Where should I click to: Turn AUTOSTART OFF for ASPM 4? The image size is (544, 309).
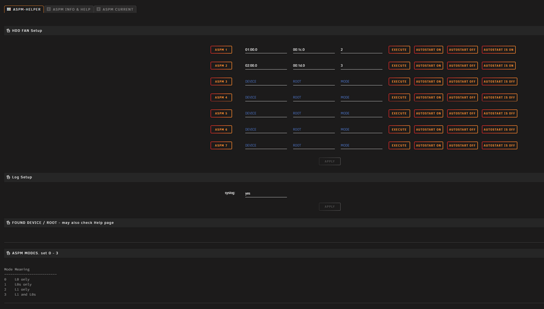[x=462, y=97]
